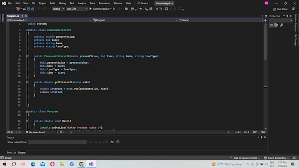Pin the Output panel
Viewport: 299px width, 168px height.
click(x=262, y=137)
